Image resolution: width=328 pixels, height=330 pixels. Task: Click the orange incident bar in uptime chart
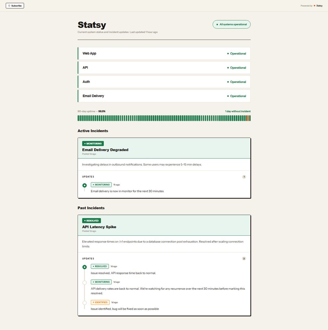248,118
